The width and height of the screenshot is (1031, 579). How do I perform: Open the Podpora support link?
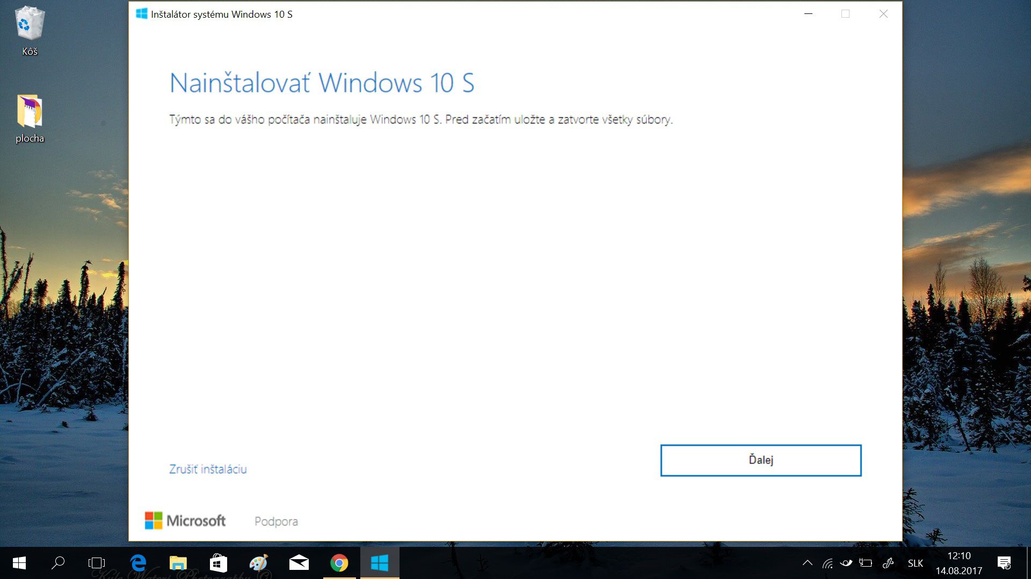[276, 521]
